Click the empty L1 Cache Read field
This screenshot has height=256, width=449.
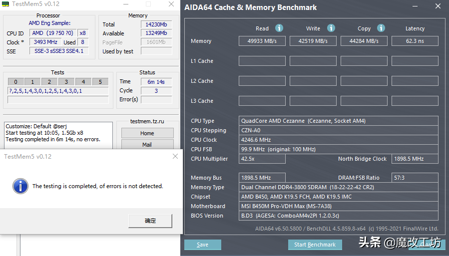[x=262, y=61]
